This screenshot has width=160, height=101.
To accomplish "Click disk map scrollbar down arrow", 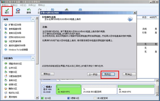I will 157,94.
